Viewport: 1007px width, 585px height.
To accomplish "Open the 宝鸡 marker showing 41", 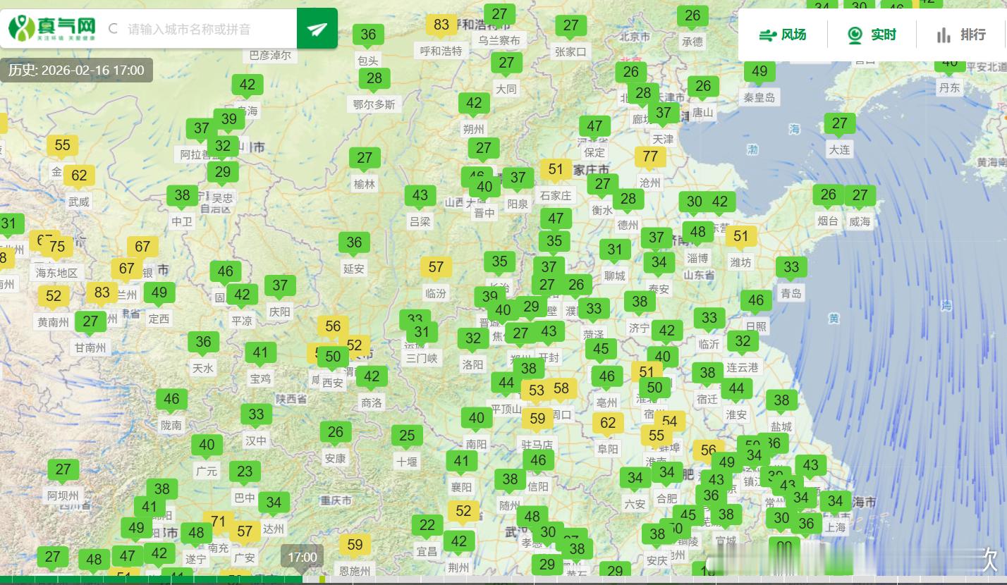I will [x=260, y=355].
